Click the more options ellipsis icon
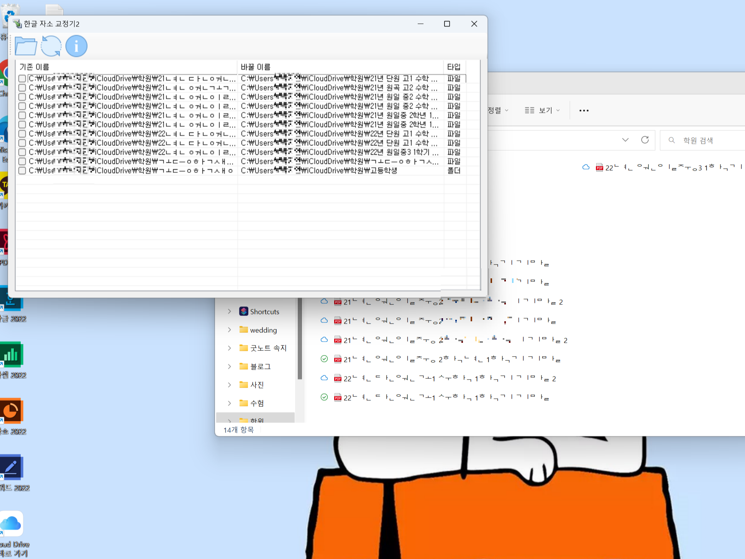 tap(584, 110)
